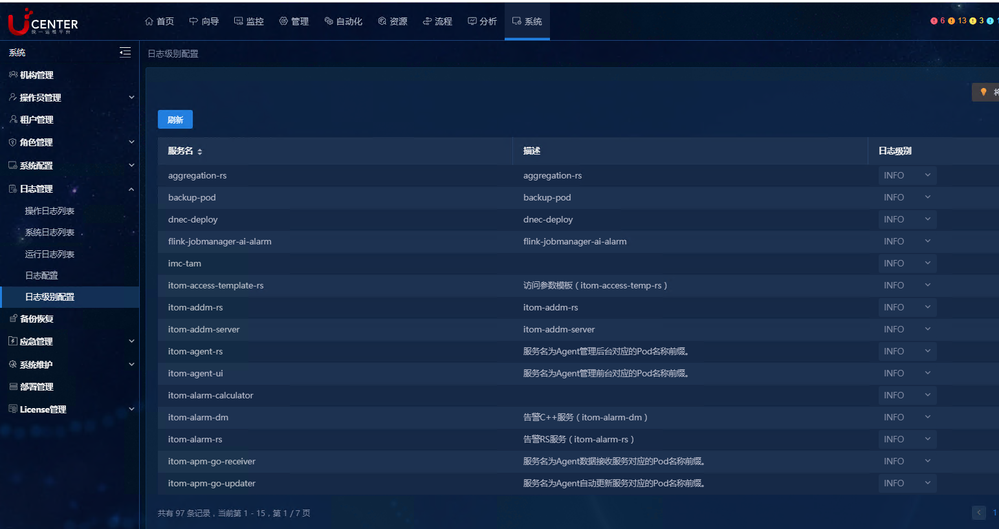
Task: Open the yellow alarm icon showing 3
Action: click(972, 21)
